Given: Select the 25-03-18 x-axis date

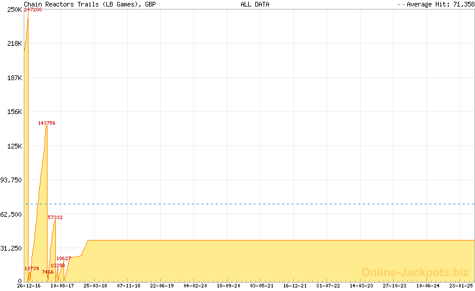Looking at the screenshot, I should pyautogui.click(x=95, y=286).
